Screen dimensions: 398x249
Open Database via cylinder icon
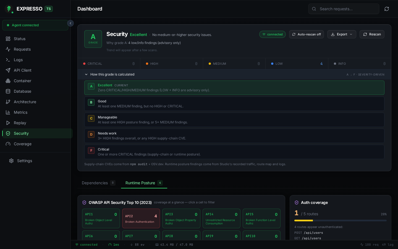coord(8,91)
